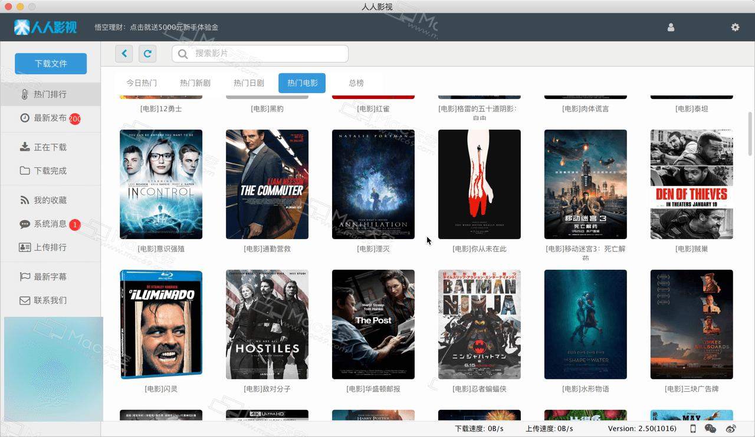This screenshot has height=437, width=755.
Task: Click the thermometer icon beside 热门排行
Action: tap(24, 94)
